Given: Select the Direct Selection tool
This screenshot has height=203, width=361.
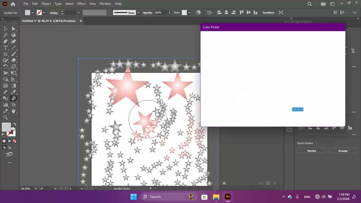Looking at the screenshot, I should point(14,29).
